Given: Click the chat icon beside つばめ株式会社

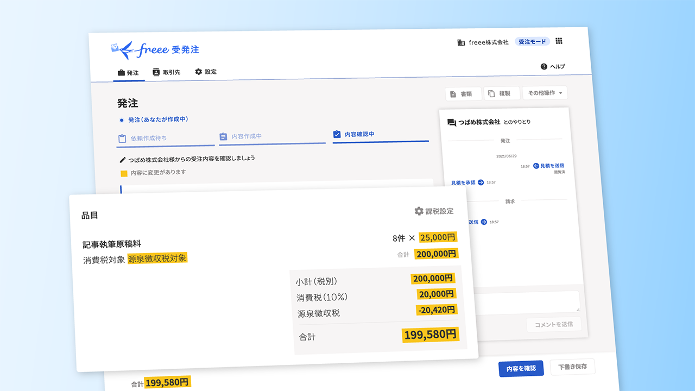Looking at the screenshot, I should point(452,122).
